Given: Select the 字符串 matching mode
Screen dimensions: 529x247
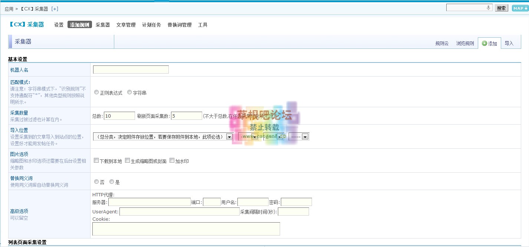Looking at the screenshot, I should click(x=129, y=92).
